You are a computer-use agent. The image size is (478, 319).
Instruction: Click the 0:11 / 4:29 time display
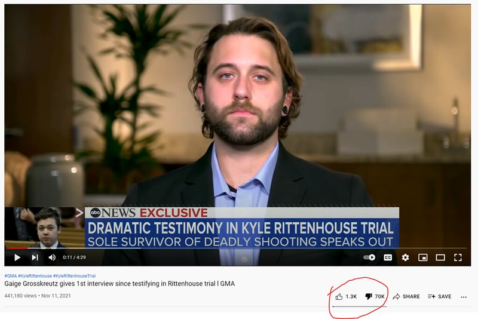point(74,257)
